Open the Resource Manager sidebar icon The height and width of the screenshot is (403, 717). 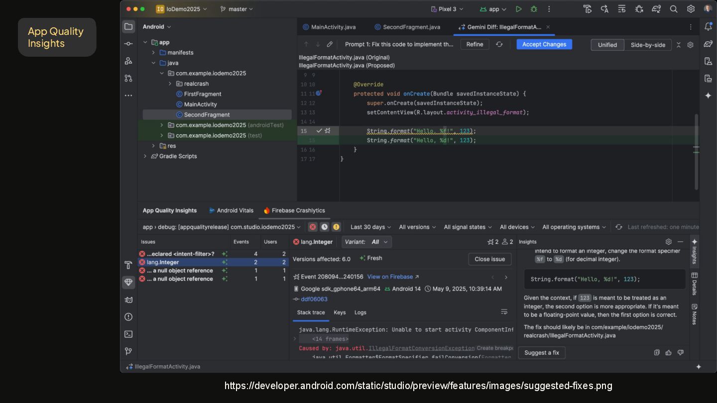click(128, 61)
